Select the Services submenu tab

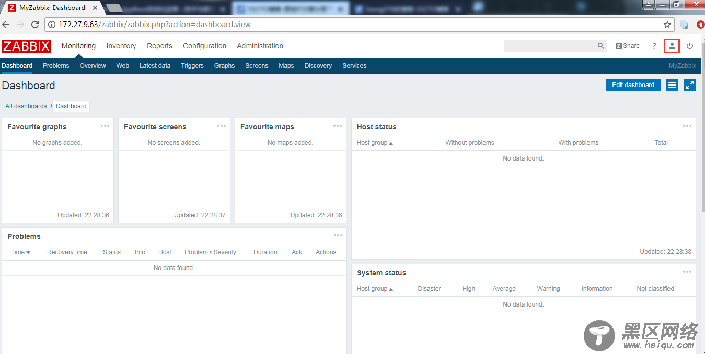(354, 66)
